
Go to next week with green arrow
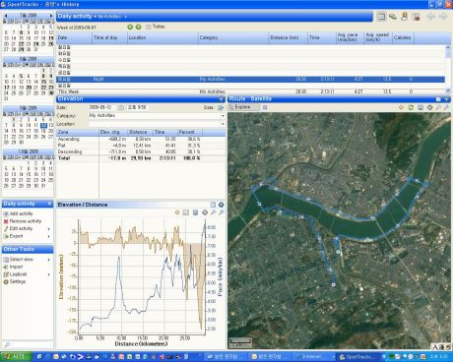tap(138, 27)
